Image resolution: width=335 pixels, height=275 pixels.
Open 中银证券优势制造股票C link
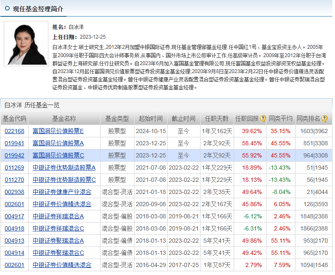point(64,180)
